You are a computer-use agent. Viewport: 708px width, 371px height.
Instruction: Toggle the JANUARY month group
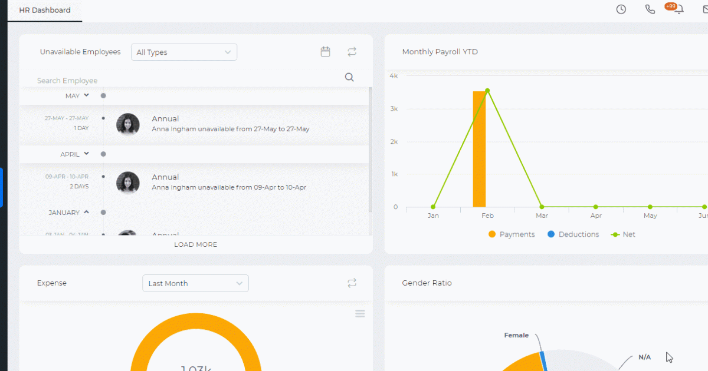[86, 212]
